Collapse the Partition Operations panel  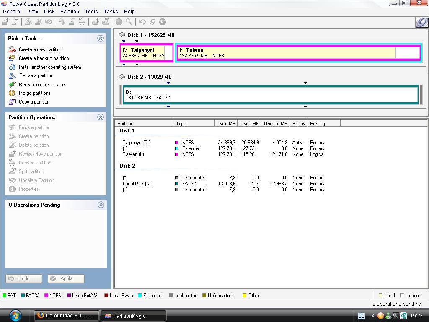coord(101,117)
